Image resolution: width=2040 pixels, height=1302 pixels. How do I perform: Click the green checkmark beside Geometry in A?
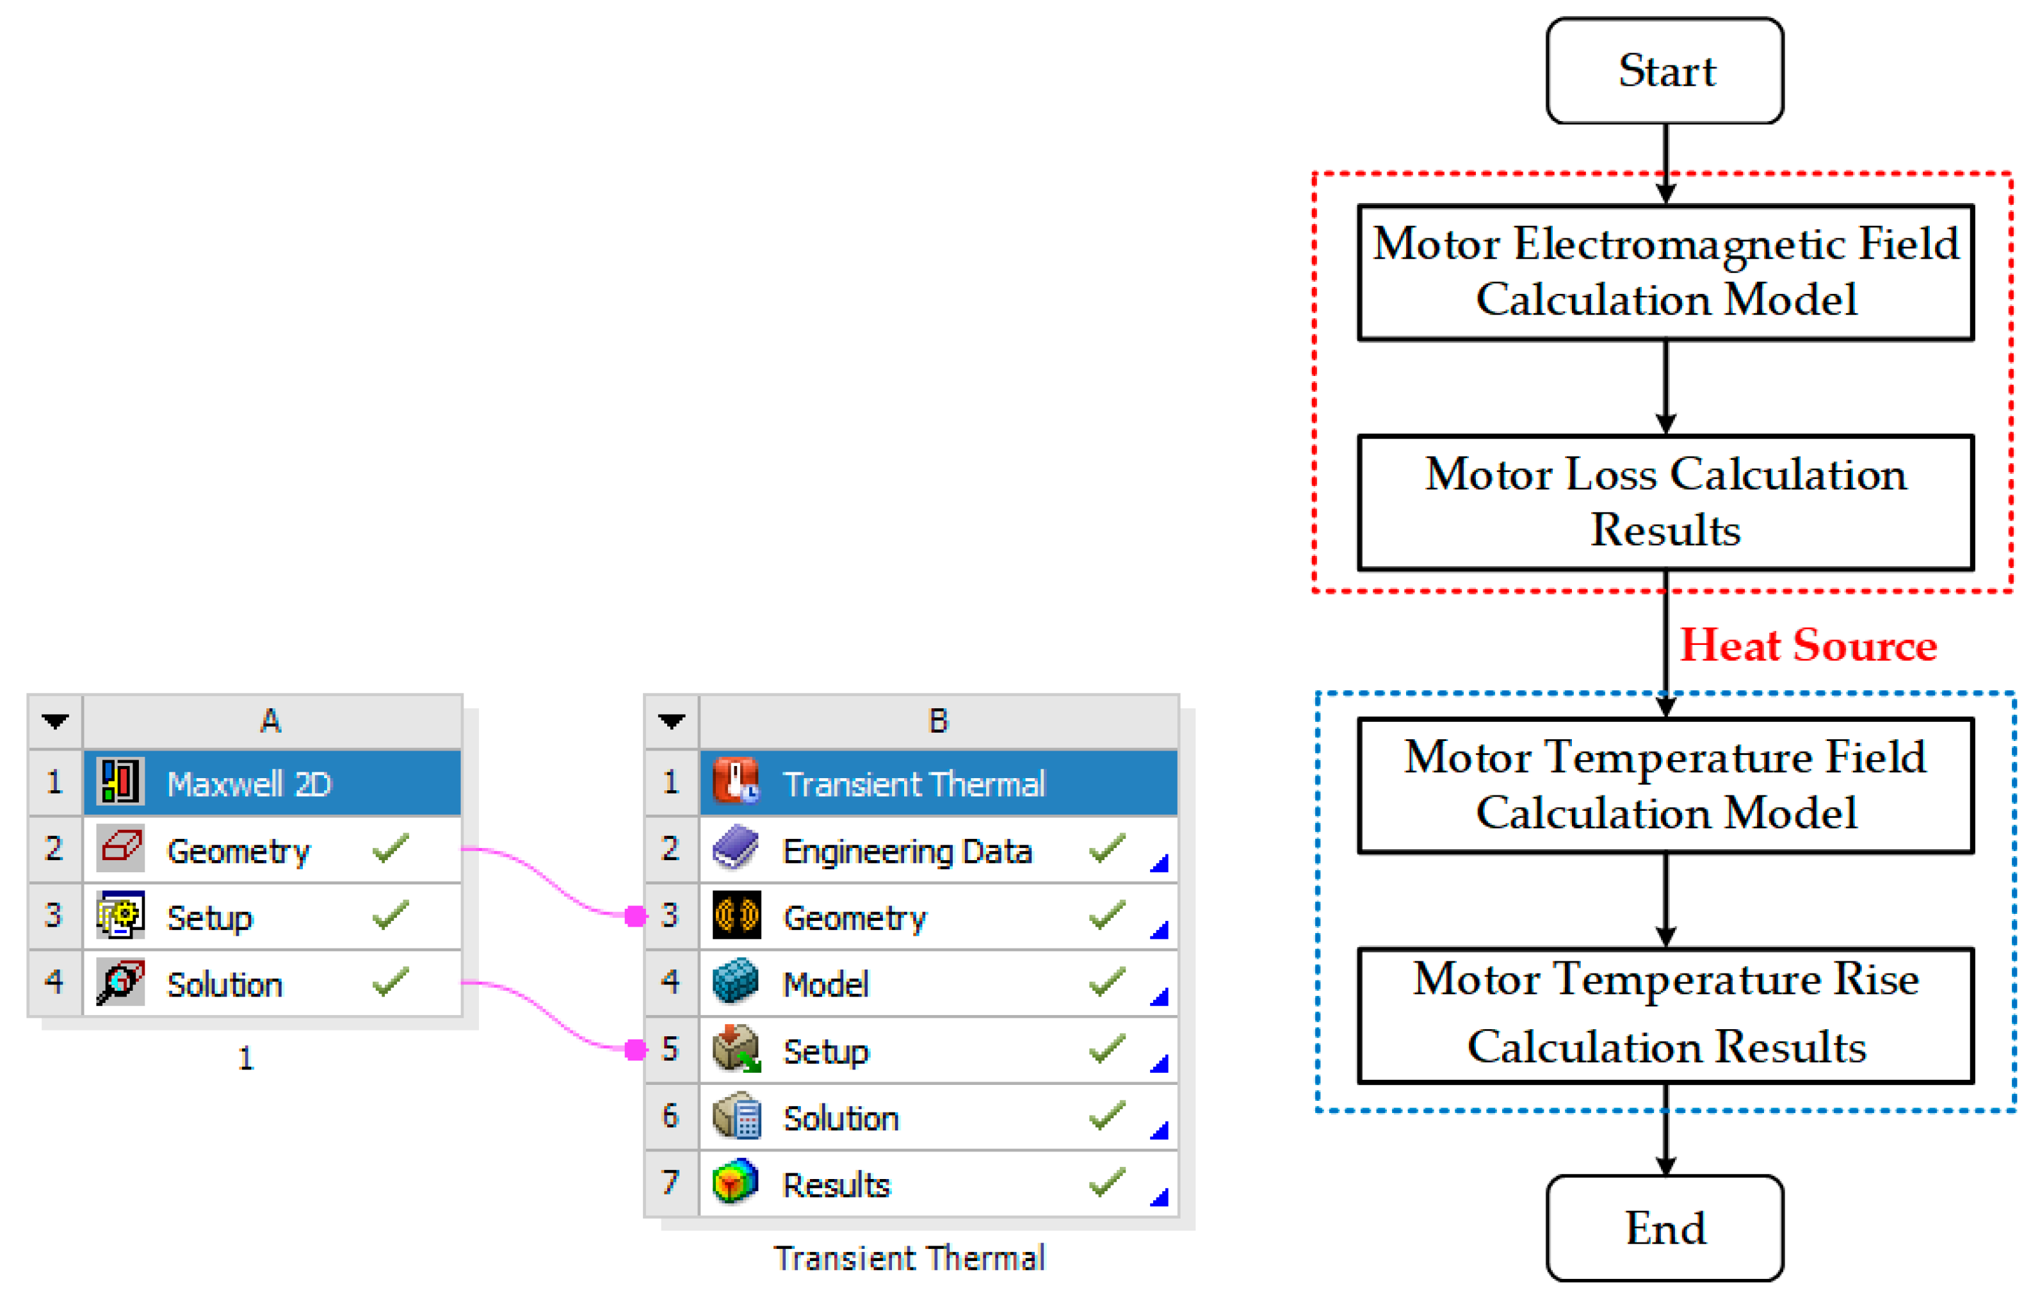click(391, 848)
